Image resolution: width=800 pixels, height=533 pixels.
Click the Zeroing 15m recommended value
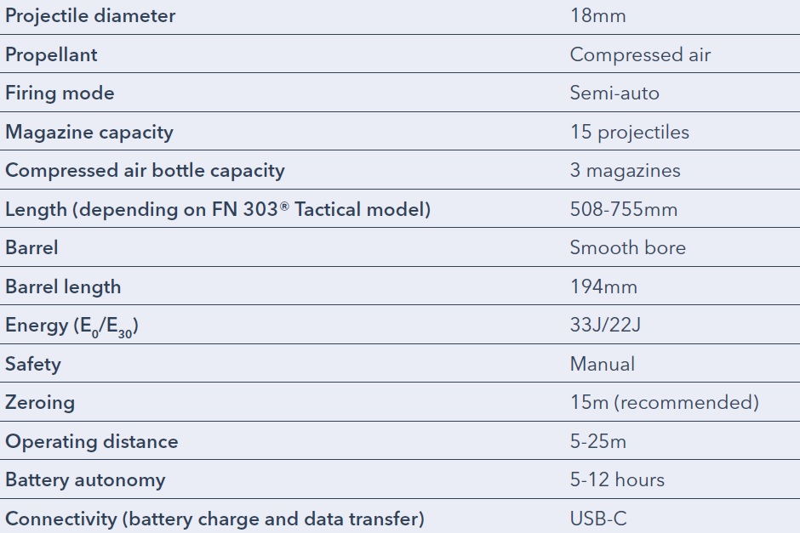(665, 403)
